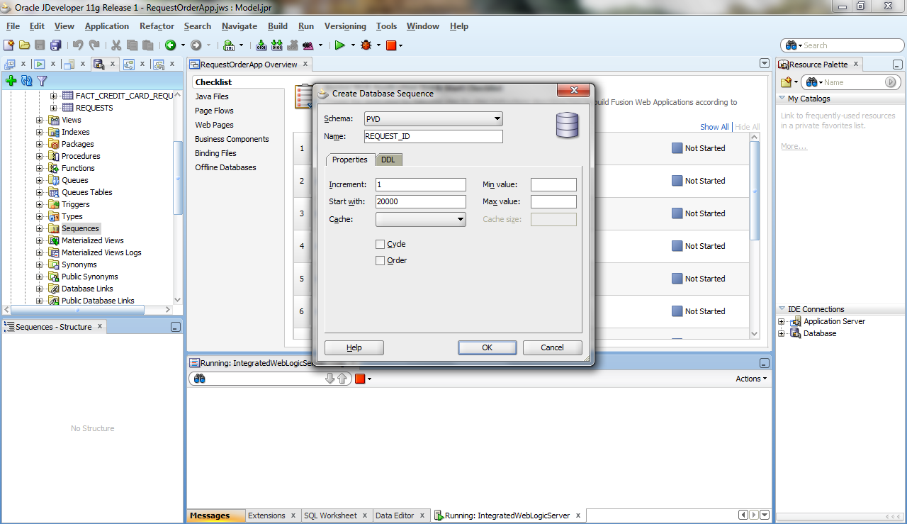The image size is (907, 524).
Task: Click the Undo arrow toolbar icon
Action: tap(78, 45)
